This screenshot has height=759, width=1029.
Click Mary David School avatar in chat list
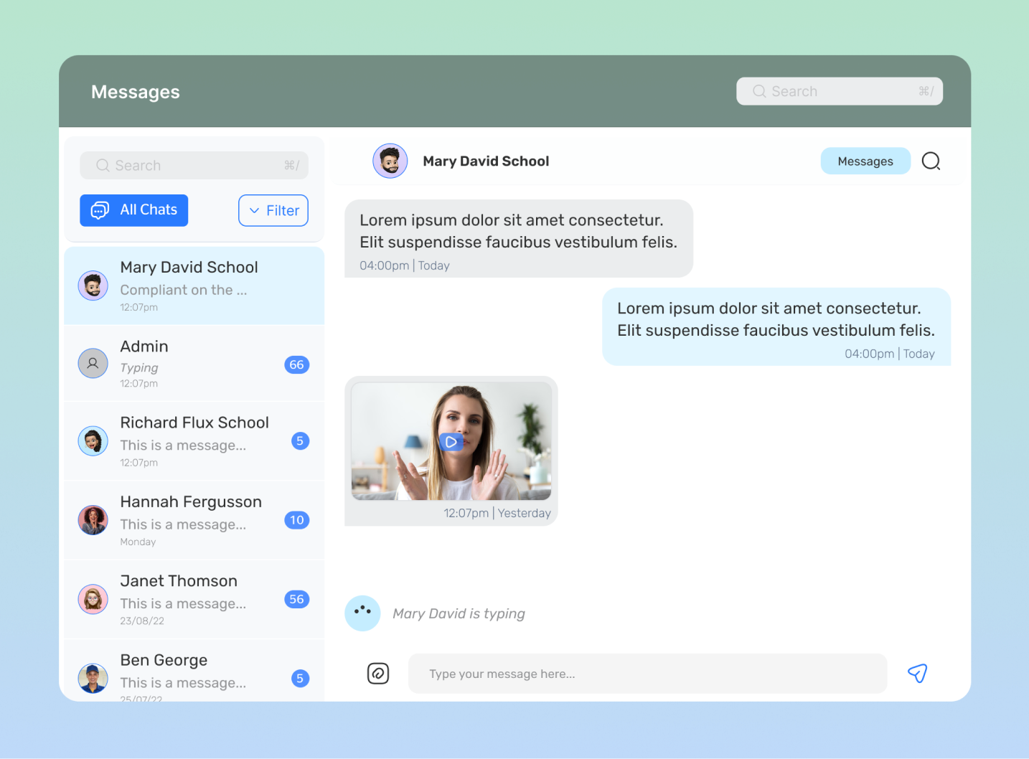coord(93,286)
